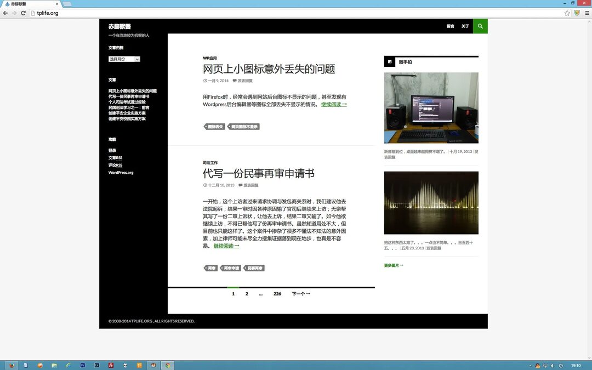This screenshot has width=592, height=370.
Task: Click the camera icon beside 随手拍
Action: click(x=390, y=62)
